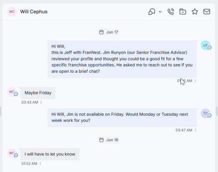Select the Maybe Friday message bubble

pyautogui.click(x=38, y=93)
